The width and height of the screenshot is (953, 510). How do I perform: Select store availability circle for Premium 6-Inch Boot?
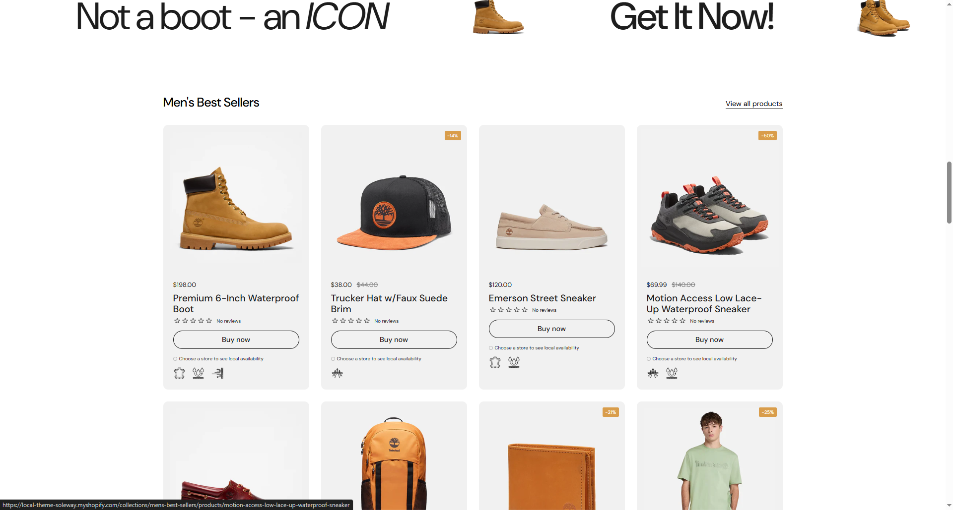(x=175, y=359)
